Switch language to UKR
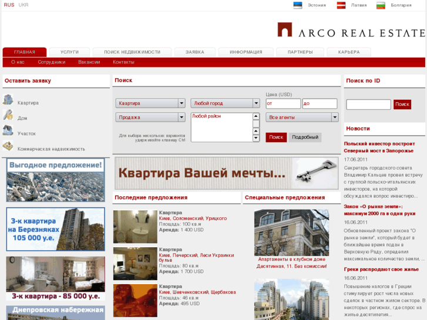Viewport: 427px width, 320px height. (23, 5)
